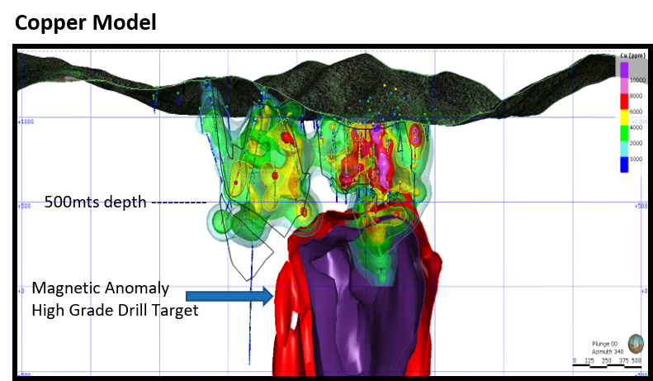Select the yellow swatch in Cu legend

tap(625, 117)
